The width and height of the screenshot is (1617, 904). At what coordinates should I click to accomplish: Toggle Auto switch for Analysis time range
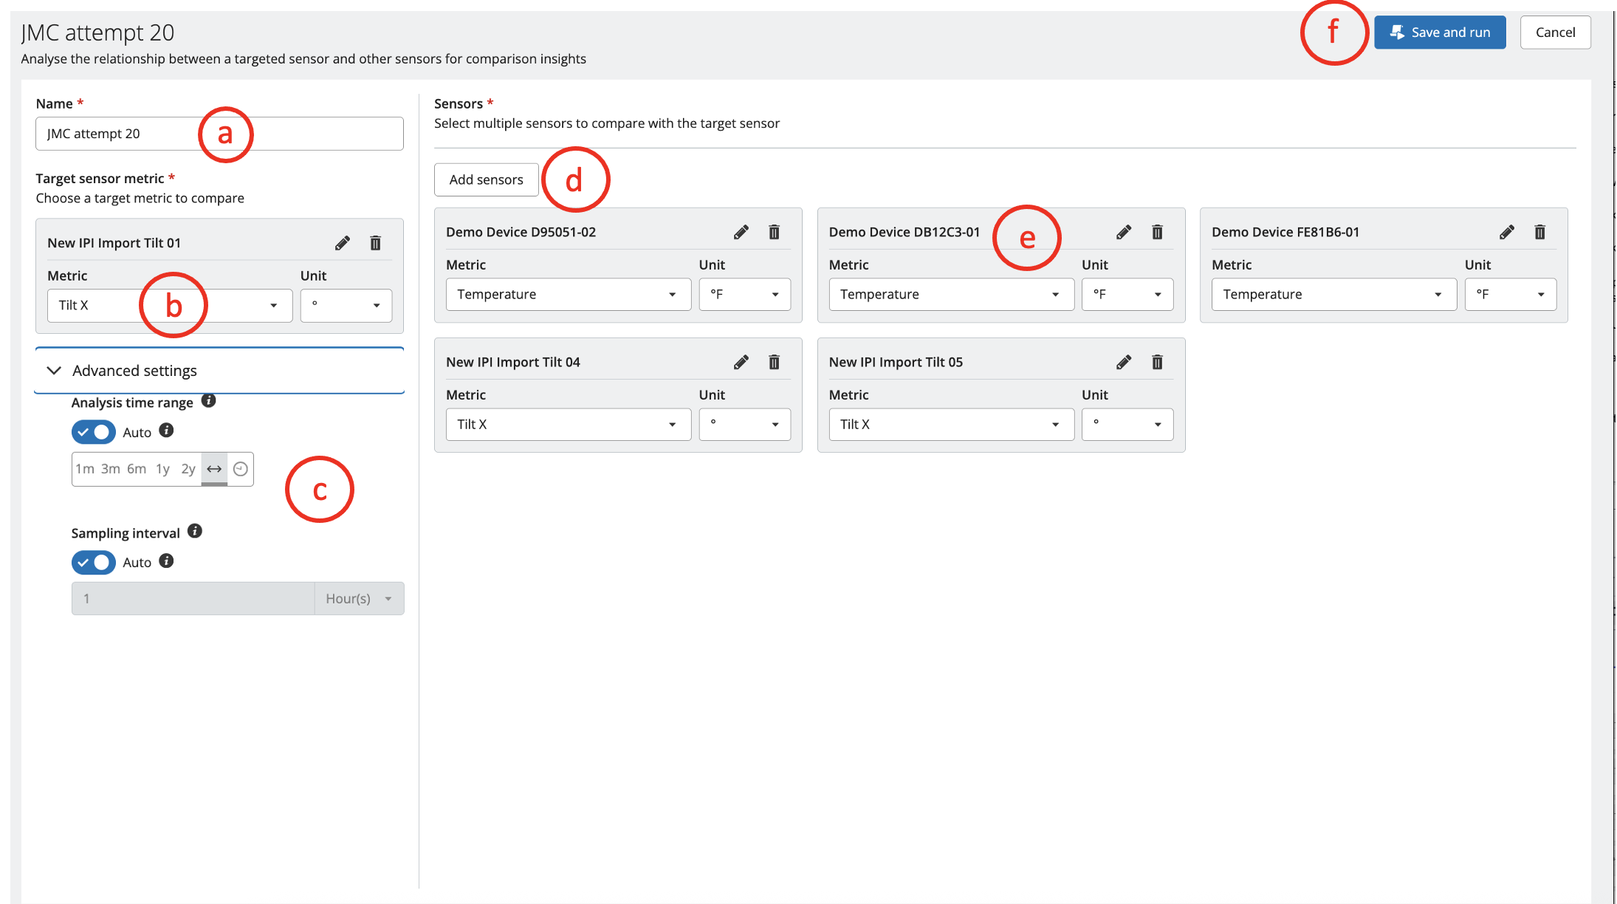tap(93, 432)
